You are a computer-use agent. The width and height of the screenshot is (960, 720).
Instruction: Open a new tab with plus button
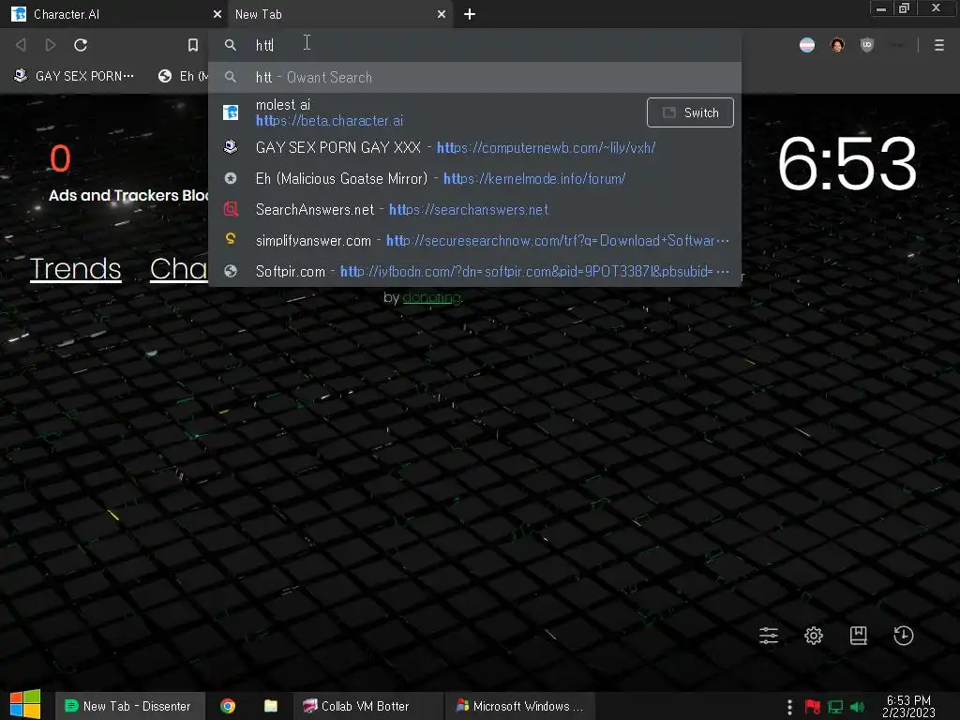pos(470,14)
